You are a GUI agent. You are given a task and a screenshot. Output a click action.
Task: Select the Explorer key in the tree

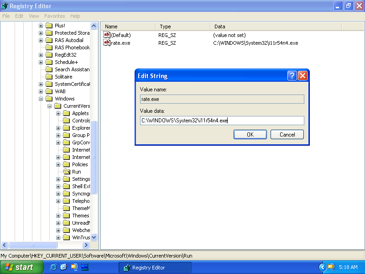pos(81,128)
